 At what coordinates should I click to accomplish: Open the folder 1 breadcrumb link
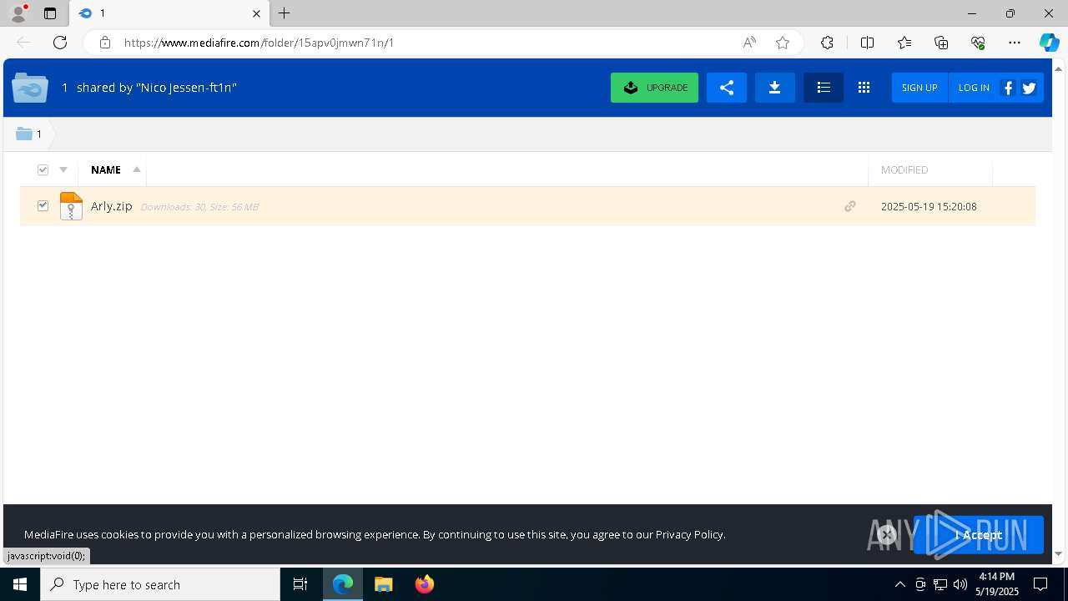38,134
